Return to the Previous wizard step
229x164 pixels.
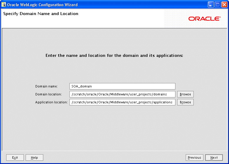point(194,158)
